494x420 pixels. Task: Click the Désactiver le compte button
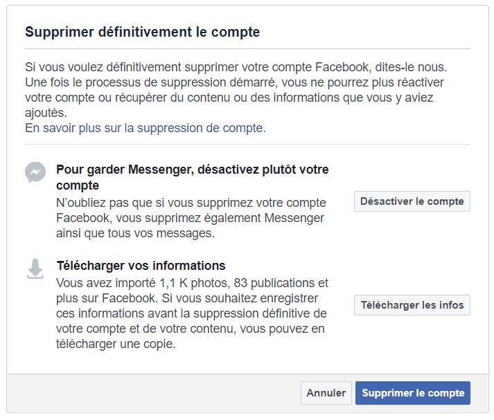coord(412,201)
